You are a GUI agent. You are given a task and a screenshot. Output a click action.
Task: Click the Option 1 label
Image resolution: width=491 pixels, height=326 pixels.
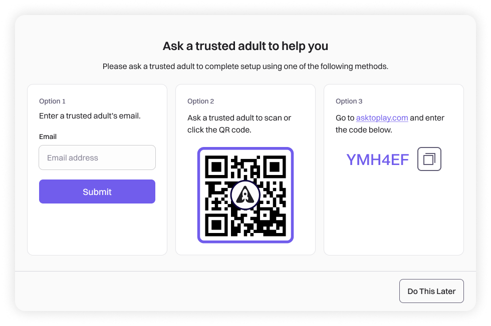tap(52, 101)
